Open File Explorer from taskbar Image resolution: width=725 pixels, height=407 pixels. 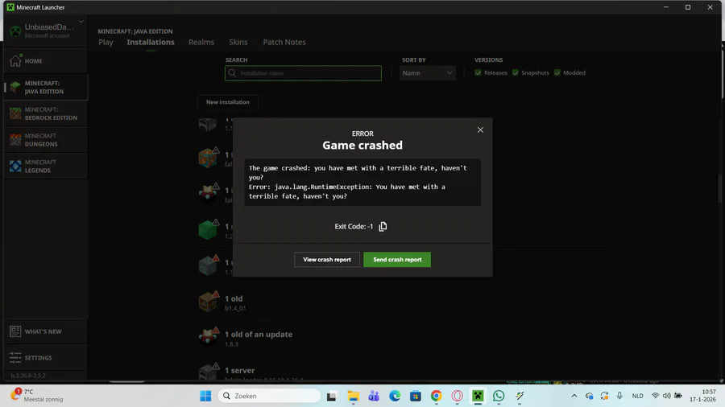354,396
